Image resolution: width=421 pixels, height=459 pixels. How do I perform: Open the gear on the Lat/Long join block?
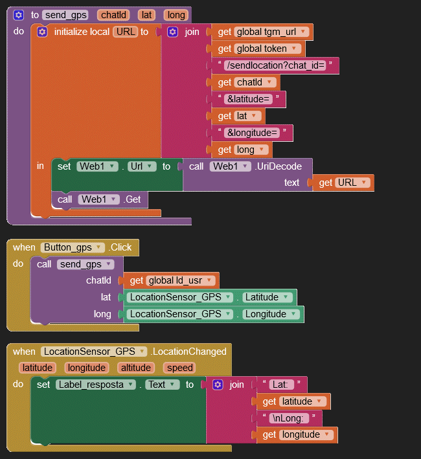coord(218,385)
